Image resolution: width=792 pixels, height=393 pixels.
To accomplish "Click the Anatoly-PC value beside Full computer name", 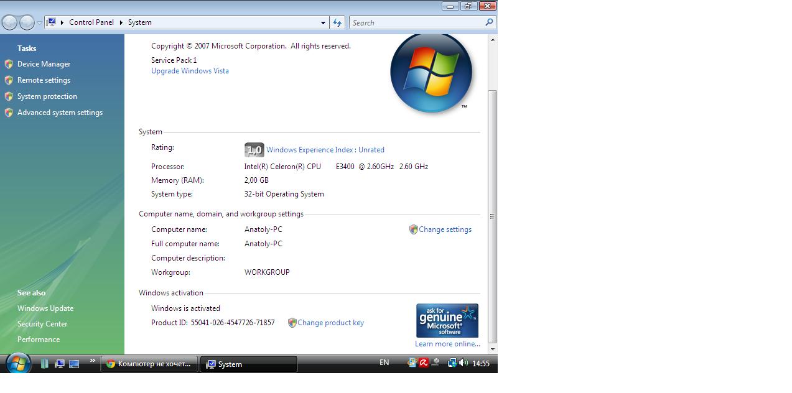I will (x=263, y=244).
